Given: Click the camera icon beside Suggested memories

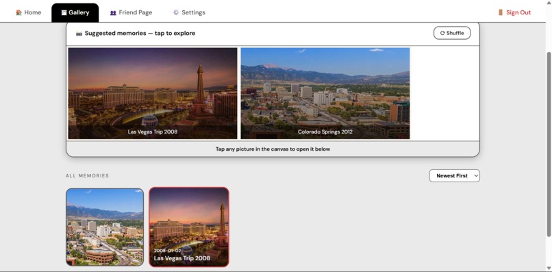Looking at the screenshot, I should point(79,34).
